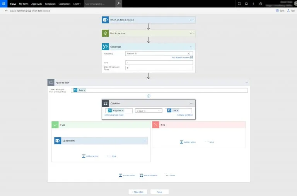Open the settings gear icon

point(260,3)
